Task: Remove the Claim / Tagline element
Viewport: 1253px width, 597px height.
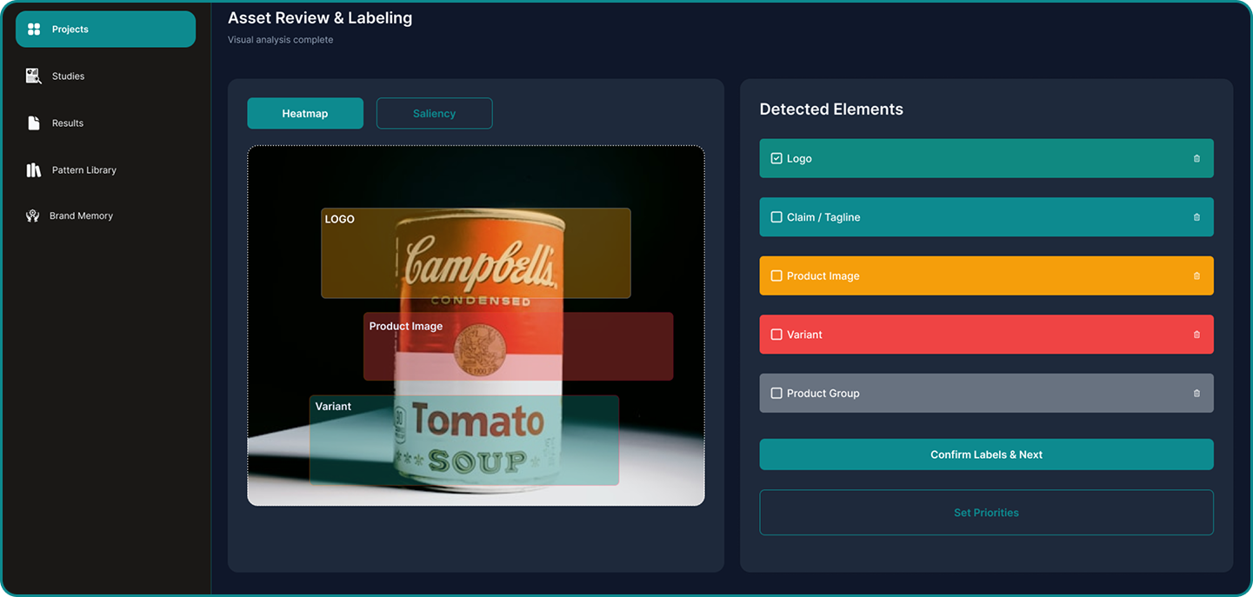Action: (1196, 216)
